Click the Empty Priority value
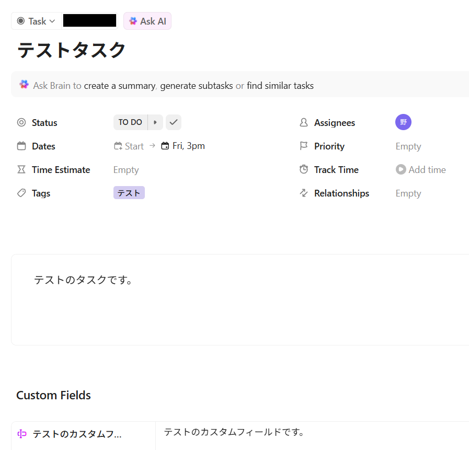The image size is (469, 450). tap(408, 146)
